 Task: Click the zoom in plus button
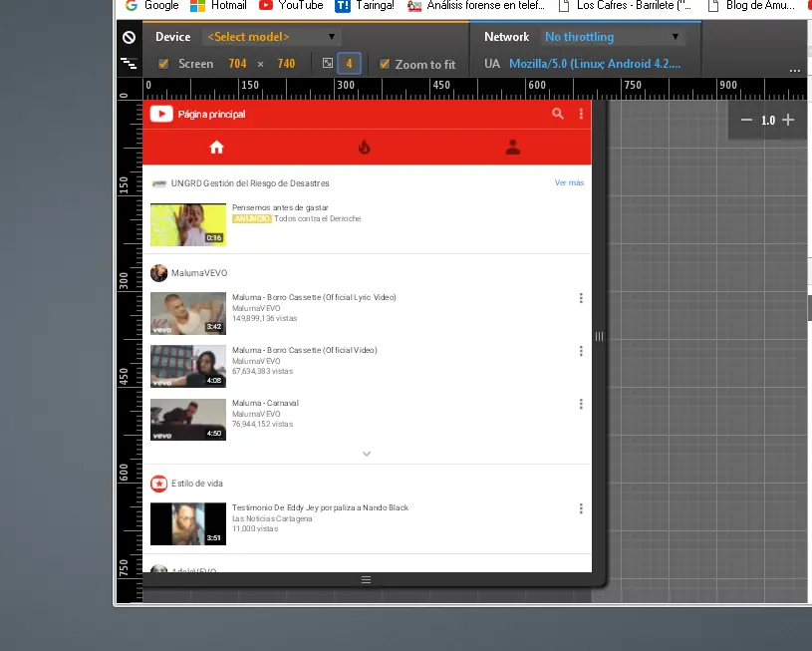788,121
